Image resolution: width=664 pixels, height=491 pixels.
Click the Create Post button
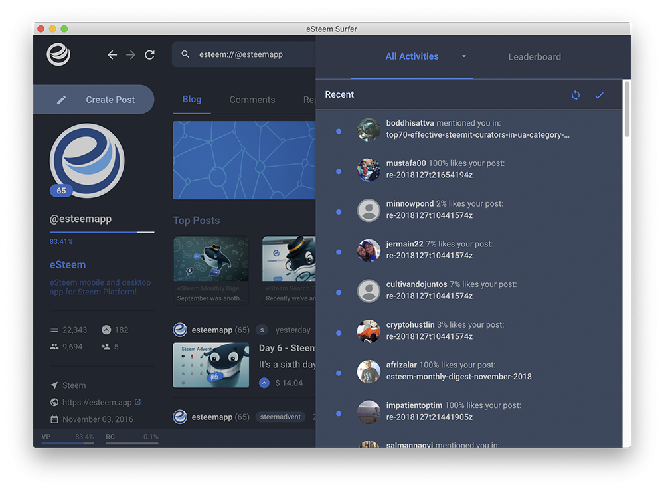(x=94, y=100)
